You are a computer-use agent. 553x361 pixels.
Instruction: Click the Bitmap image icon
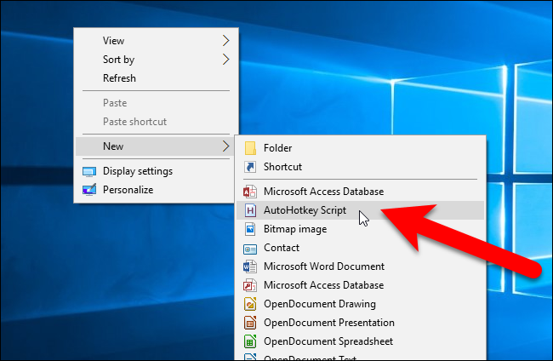click(x=250, y=229)
